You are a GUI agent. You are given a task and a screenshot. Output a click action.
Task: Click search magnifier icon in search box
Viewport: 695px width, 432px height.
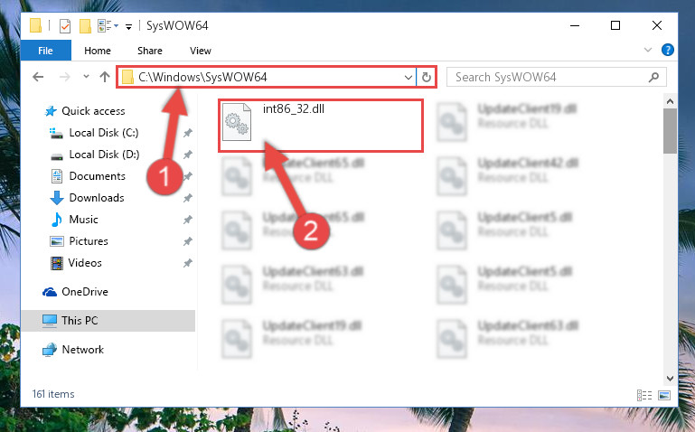[653, 77]
